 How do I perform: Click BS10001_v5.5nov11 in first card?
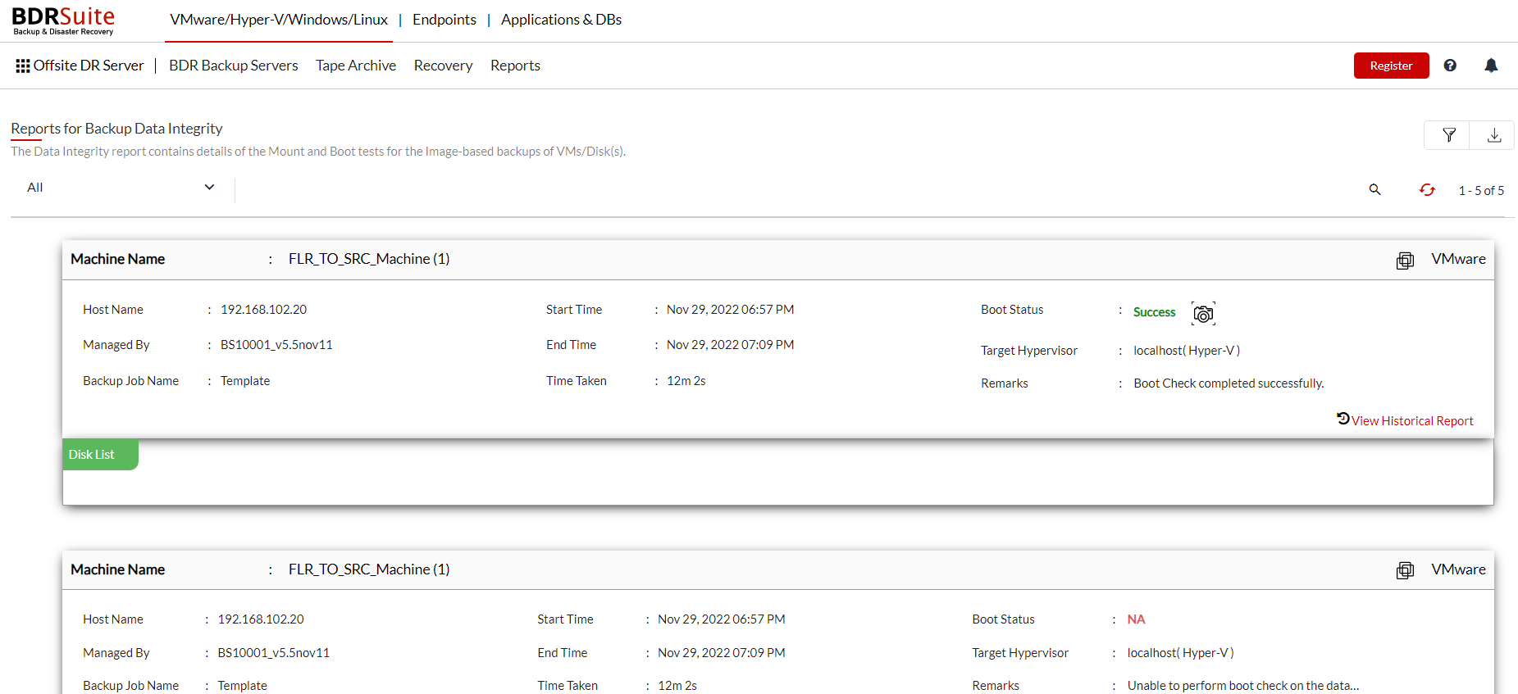pyautogui.click(x=276, y=345)
